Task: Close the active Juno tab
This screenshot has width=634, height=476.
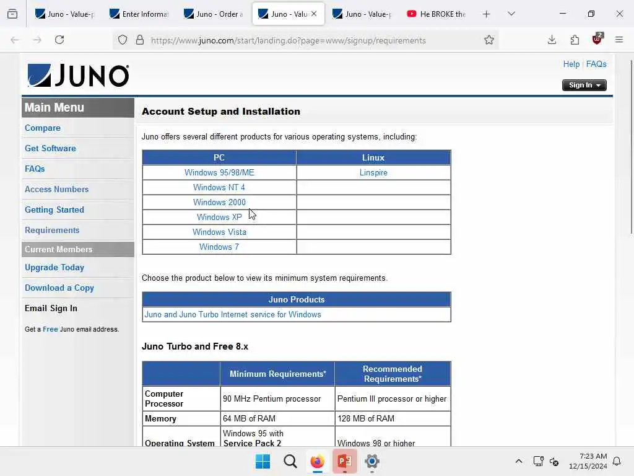Action: pos(314,14)
